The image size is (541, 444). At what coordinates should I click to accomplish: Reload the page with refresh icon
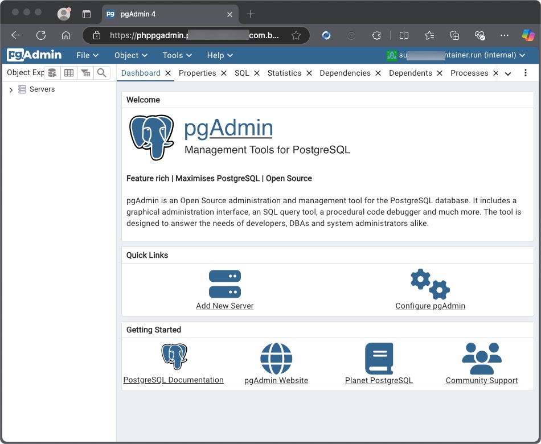tap(41, 35)
